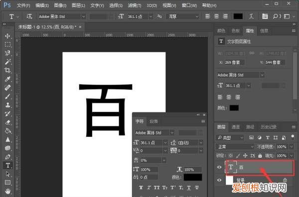Click text color swatch in options bar
The height and width of the screenshot is (197, 299).
[238, 16]
